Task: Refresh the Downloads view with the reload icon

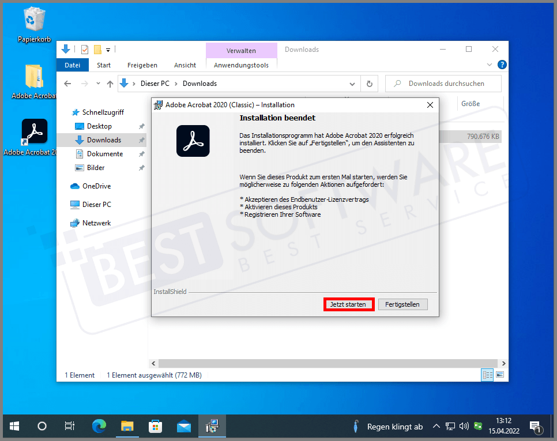Action: click(x=369, y=84)
